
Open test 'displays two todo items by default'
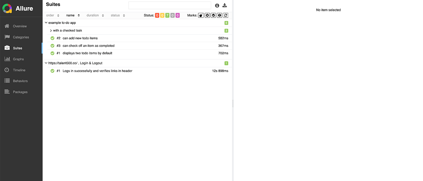tap(139, 53)
